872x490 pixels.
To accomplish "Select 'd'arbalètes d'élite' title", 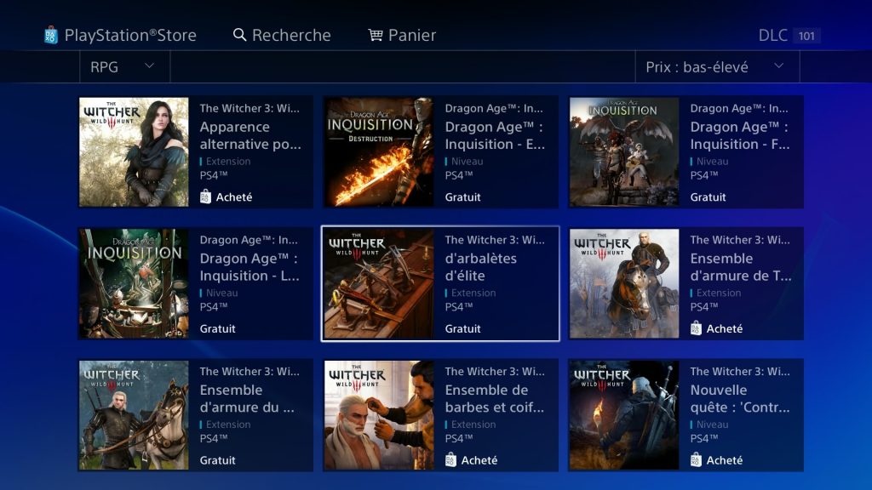I will point(481,267).
